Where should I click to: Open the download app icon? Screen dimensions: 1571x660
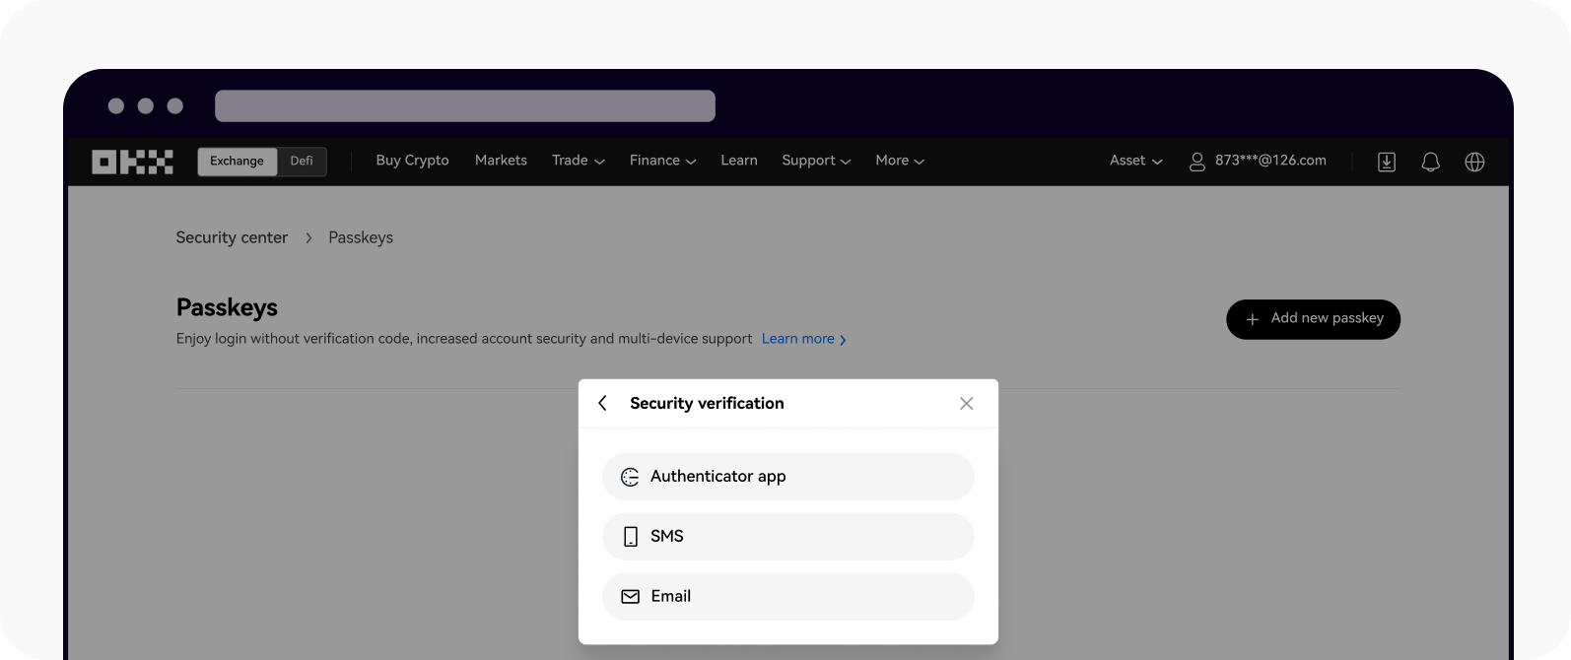click(x=1387, y=162)
